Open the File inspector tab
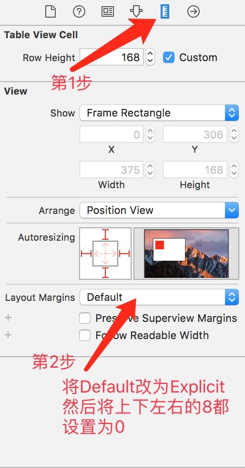This screenshot has height=468, width=245. pos(51,12)
